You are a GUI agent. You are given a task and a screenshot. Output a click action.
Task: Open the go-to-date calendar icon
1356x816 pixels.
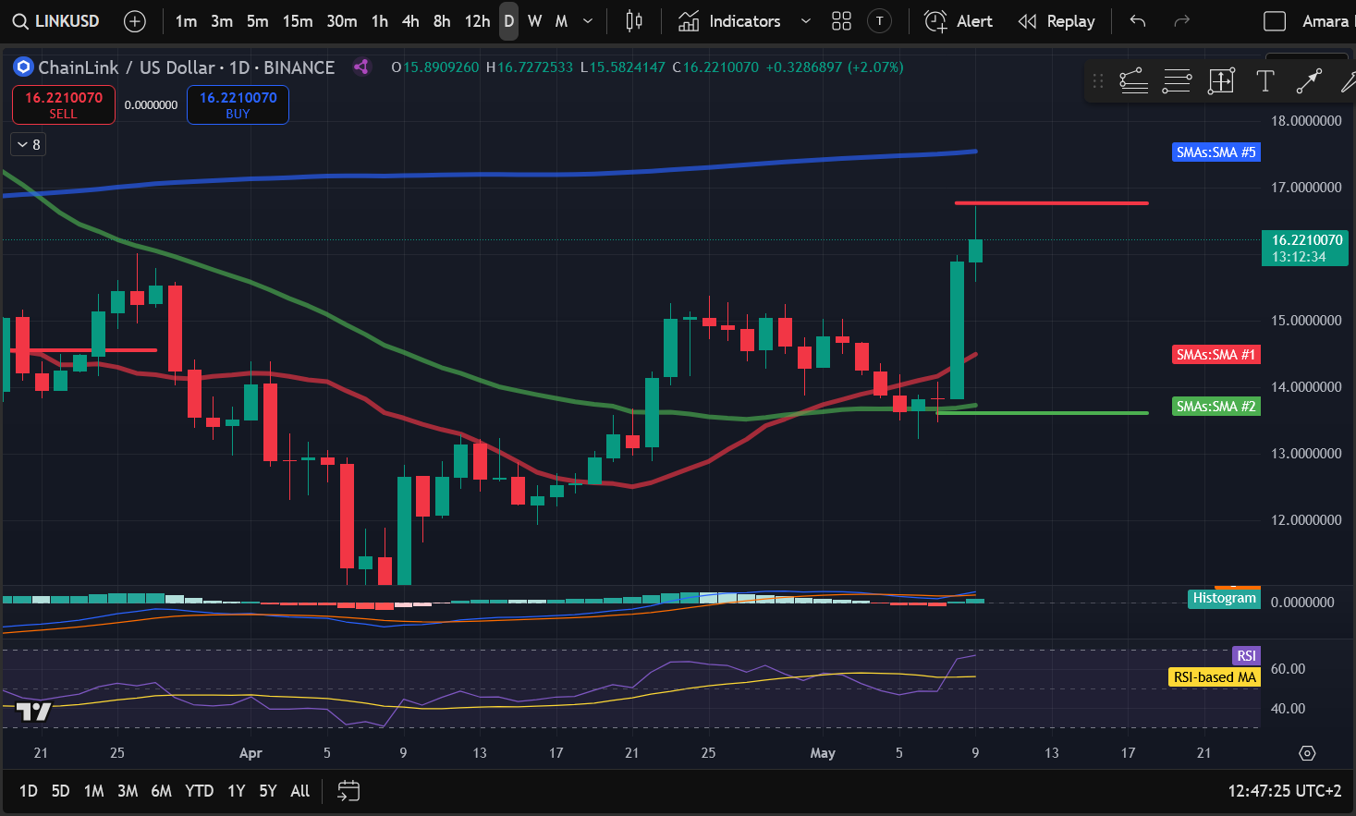348,790
